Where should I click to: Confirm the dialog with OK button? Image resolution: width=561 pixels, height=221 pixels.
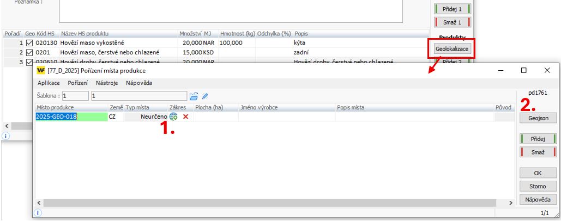point(537,173)
